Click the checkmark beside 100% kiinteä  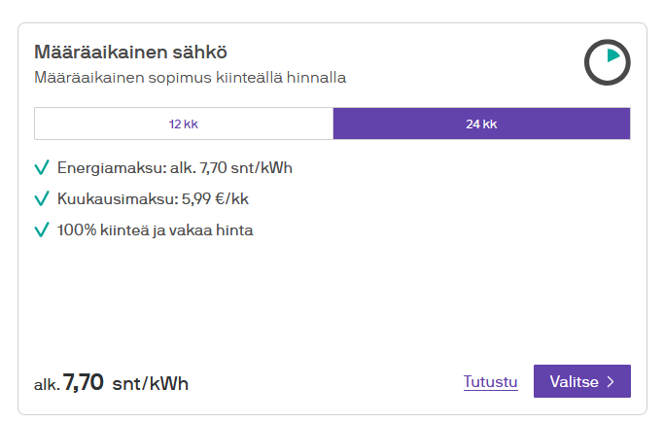click(x=41, y=230)
